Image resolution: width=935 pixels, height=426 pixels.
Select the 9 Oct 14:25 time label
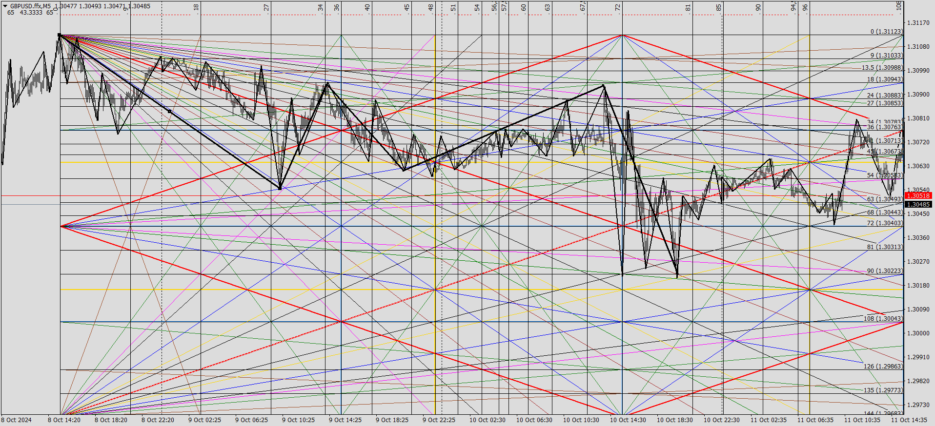tap(345, 420)
